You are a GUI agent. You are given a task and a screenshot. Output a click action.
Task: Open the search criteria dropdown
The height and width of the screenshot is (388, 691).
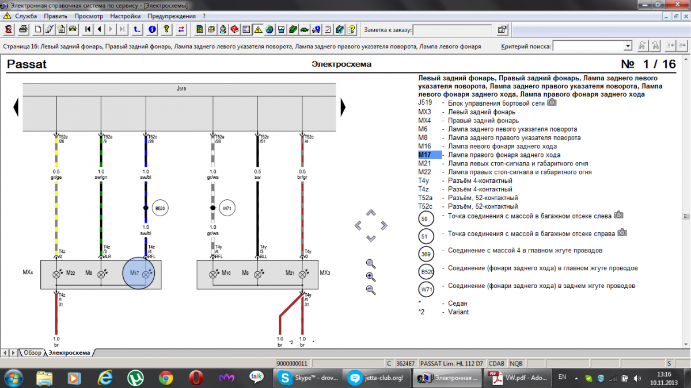[x=628, y=46]
